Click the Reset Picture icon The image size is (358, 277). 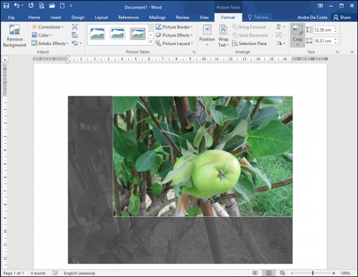[x=75, y=43]
